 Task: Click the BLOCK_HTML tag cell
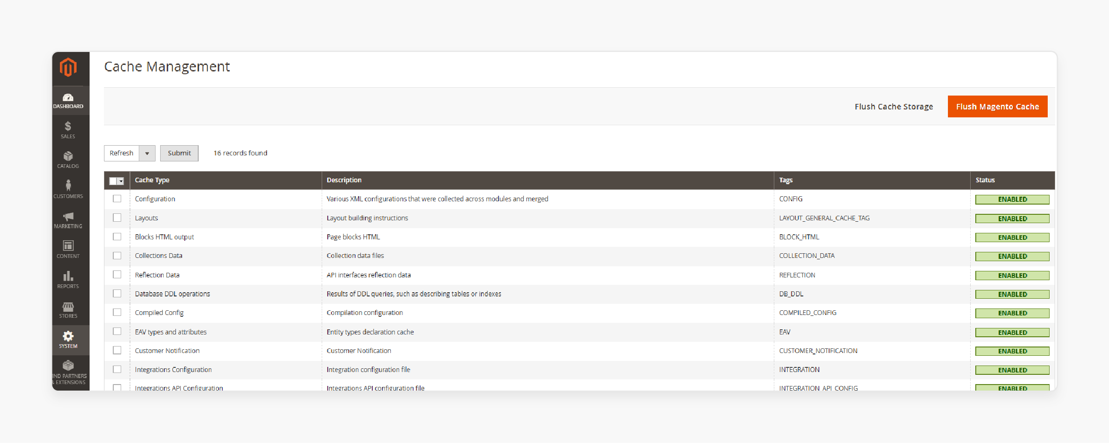799,237
